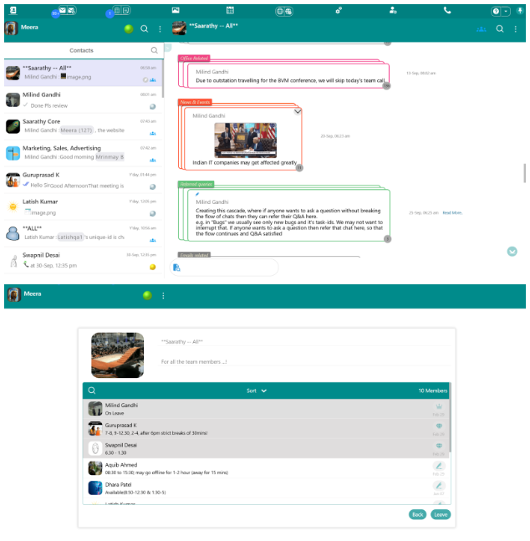Click the Leave button
530x541 pixels.
[x=441, y=514]
